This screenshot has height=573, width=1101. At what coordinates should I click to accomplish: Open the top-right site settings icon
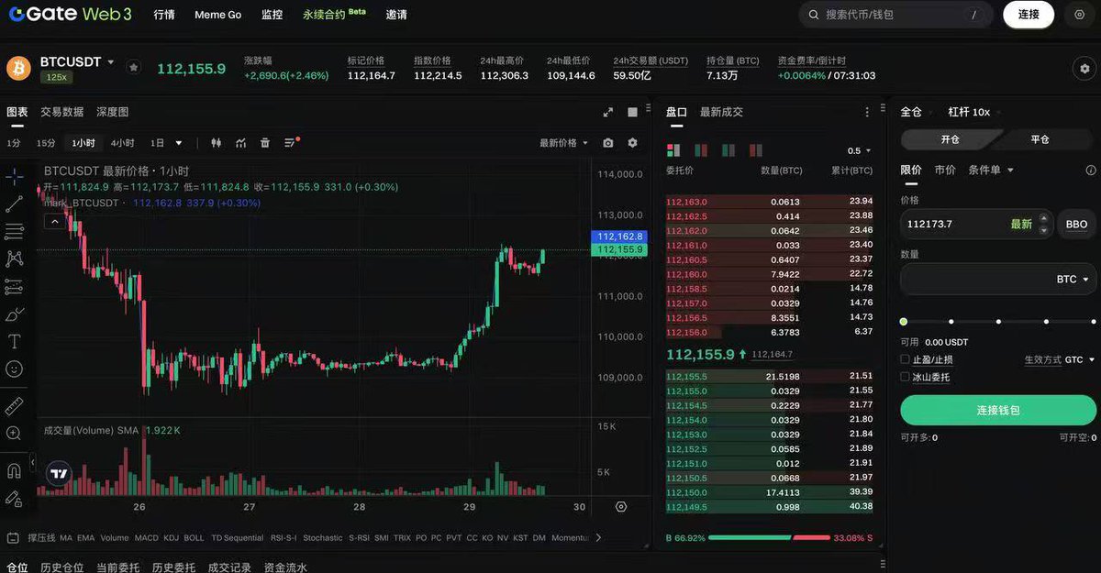tap(1079, 15)
